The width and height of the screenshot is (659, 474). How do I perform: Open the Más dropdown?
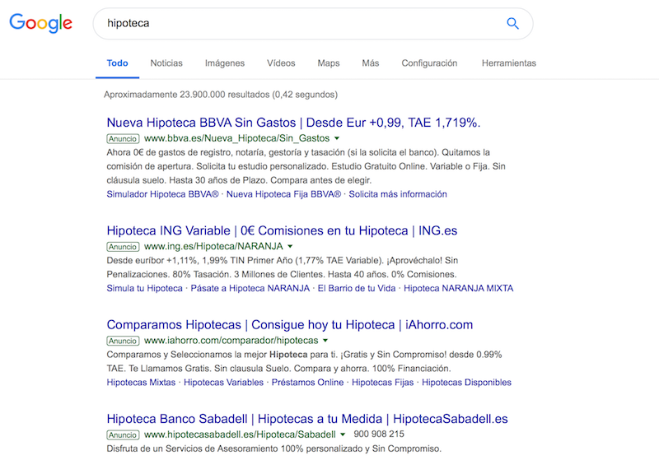[370, 63]
